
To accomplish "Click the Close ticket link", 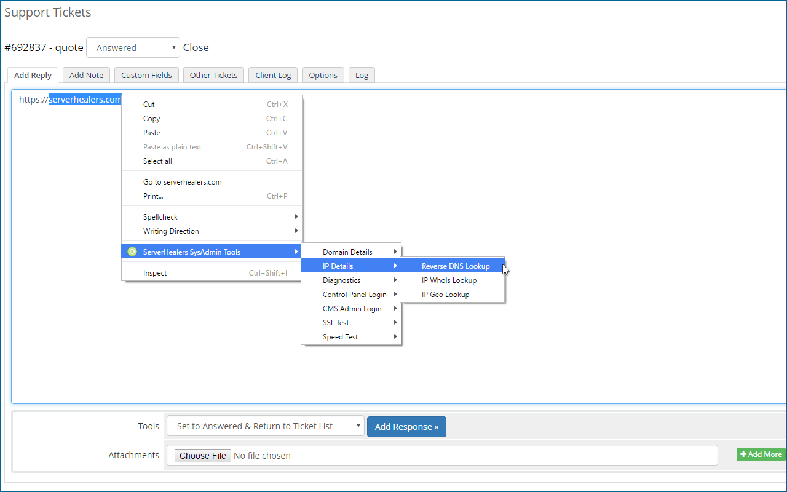I will [196, 47].
